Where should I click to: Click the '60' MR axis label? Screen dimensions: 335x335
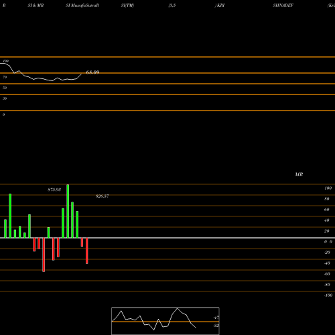[x=327, y=210]
